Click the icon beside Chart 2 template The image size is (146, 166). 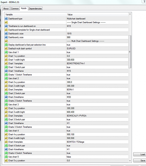[6, 90]
